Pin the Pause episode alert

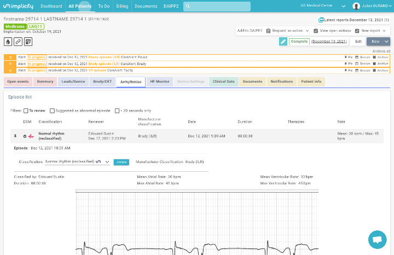coord(348,57)
